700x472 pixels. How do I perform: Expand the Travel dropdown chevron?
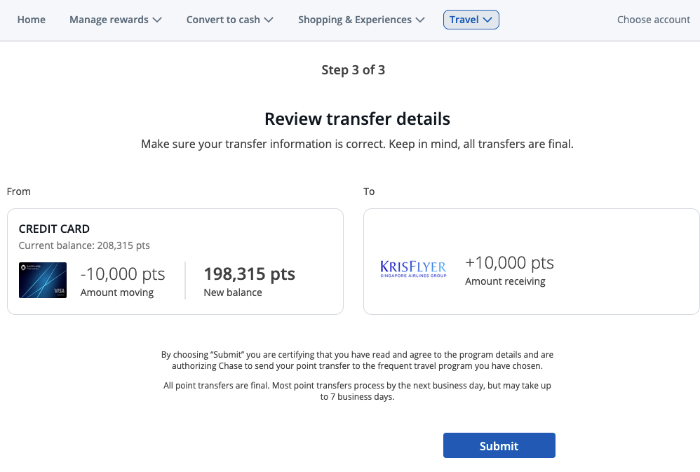489,20
